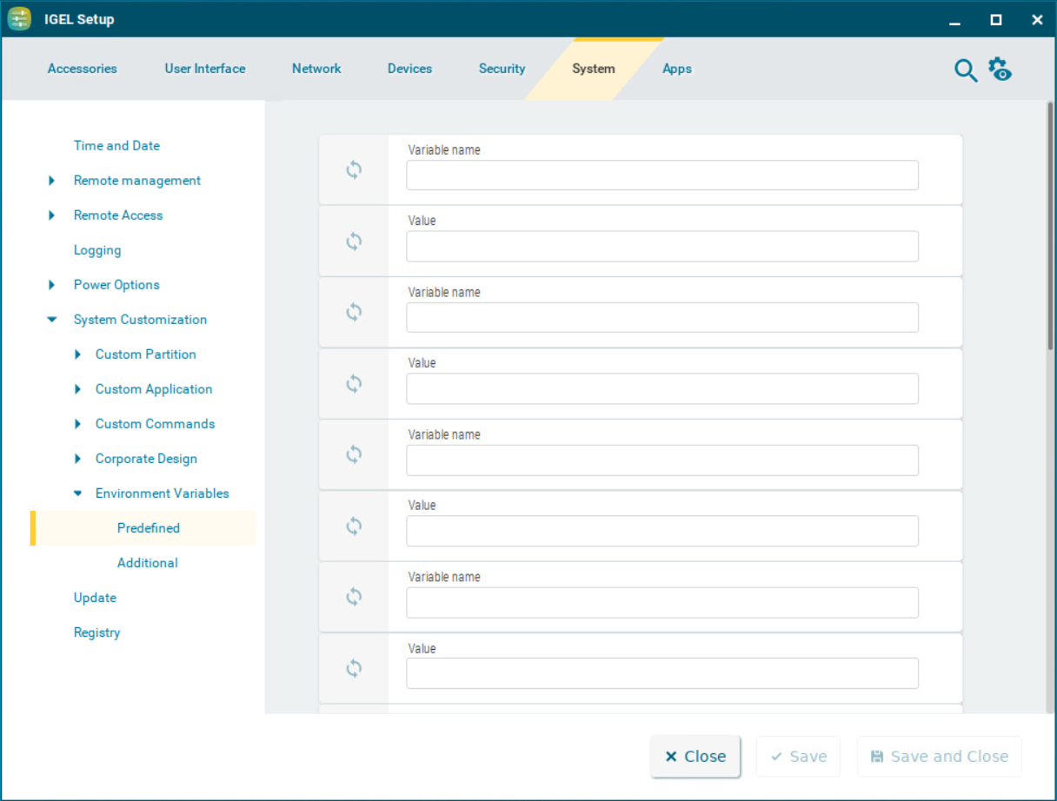Click the gear-with-eye settings view icon
Viewport: 1057px width, 801px height.
1000,70
